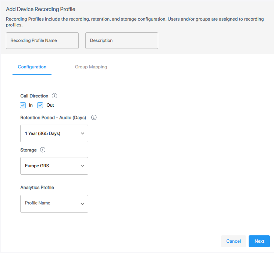Screen dimensions: 274x253
Task: Click the Retention Period info icon
Action: pos(94,118)
